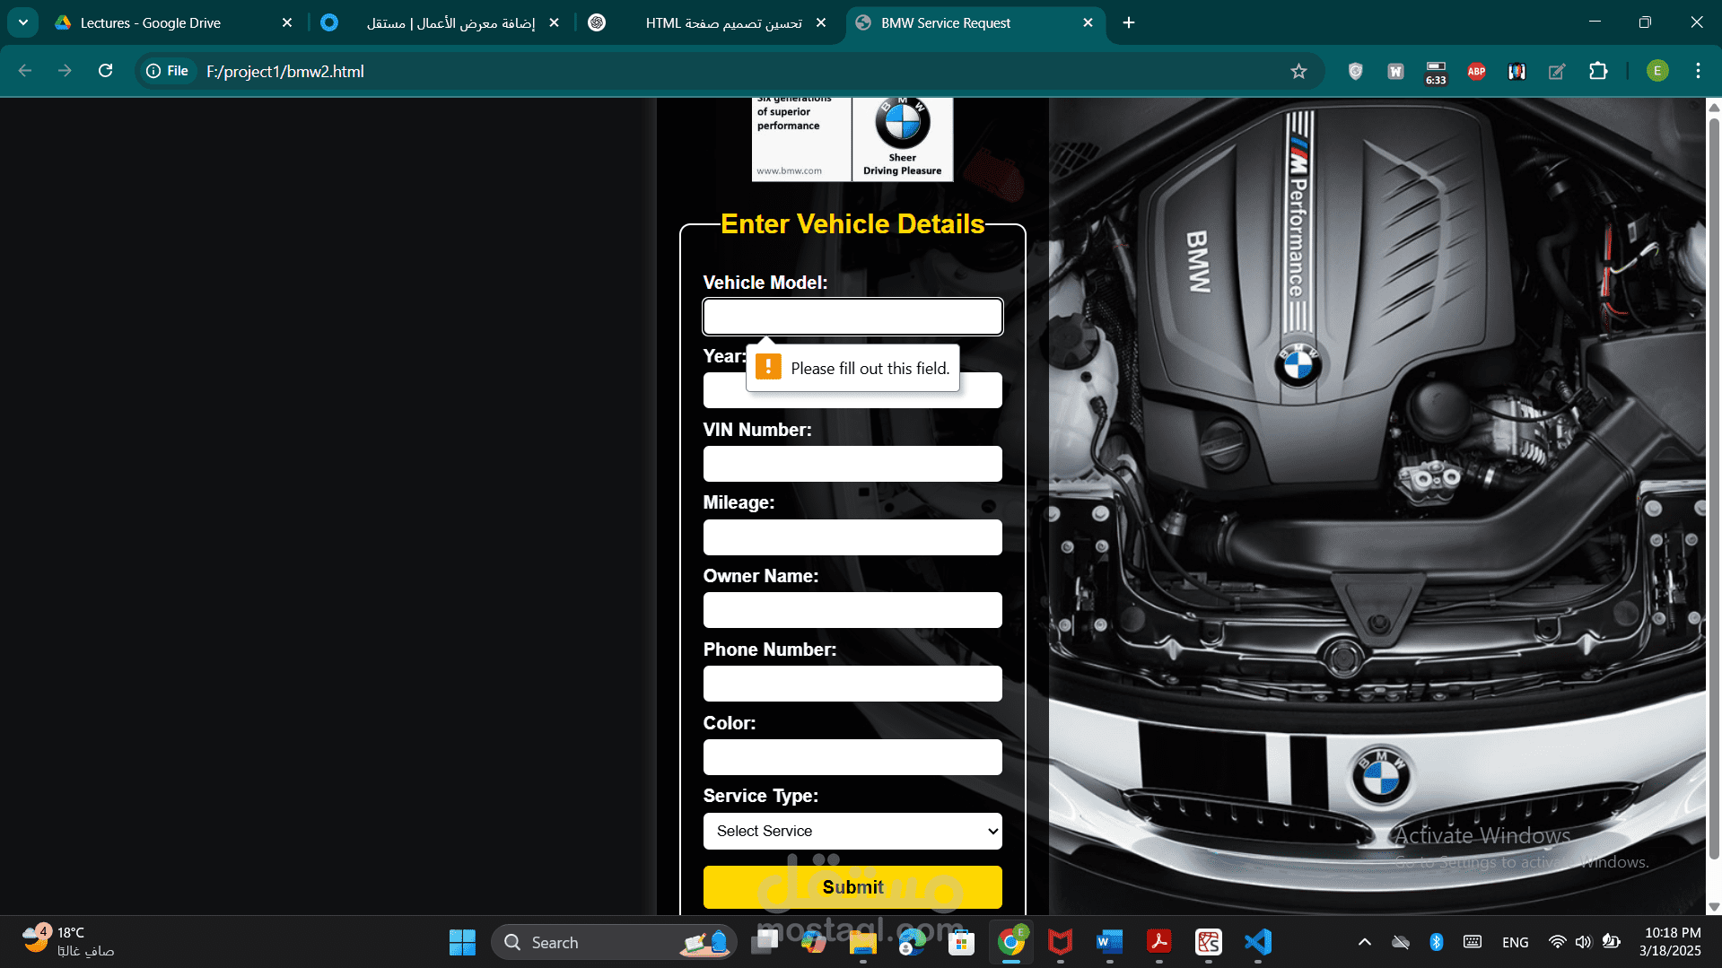Click the Bluetooth tray icon
The width and height of the screenshot is (1722, 968).
[1437, 942]
